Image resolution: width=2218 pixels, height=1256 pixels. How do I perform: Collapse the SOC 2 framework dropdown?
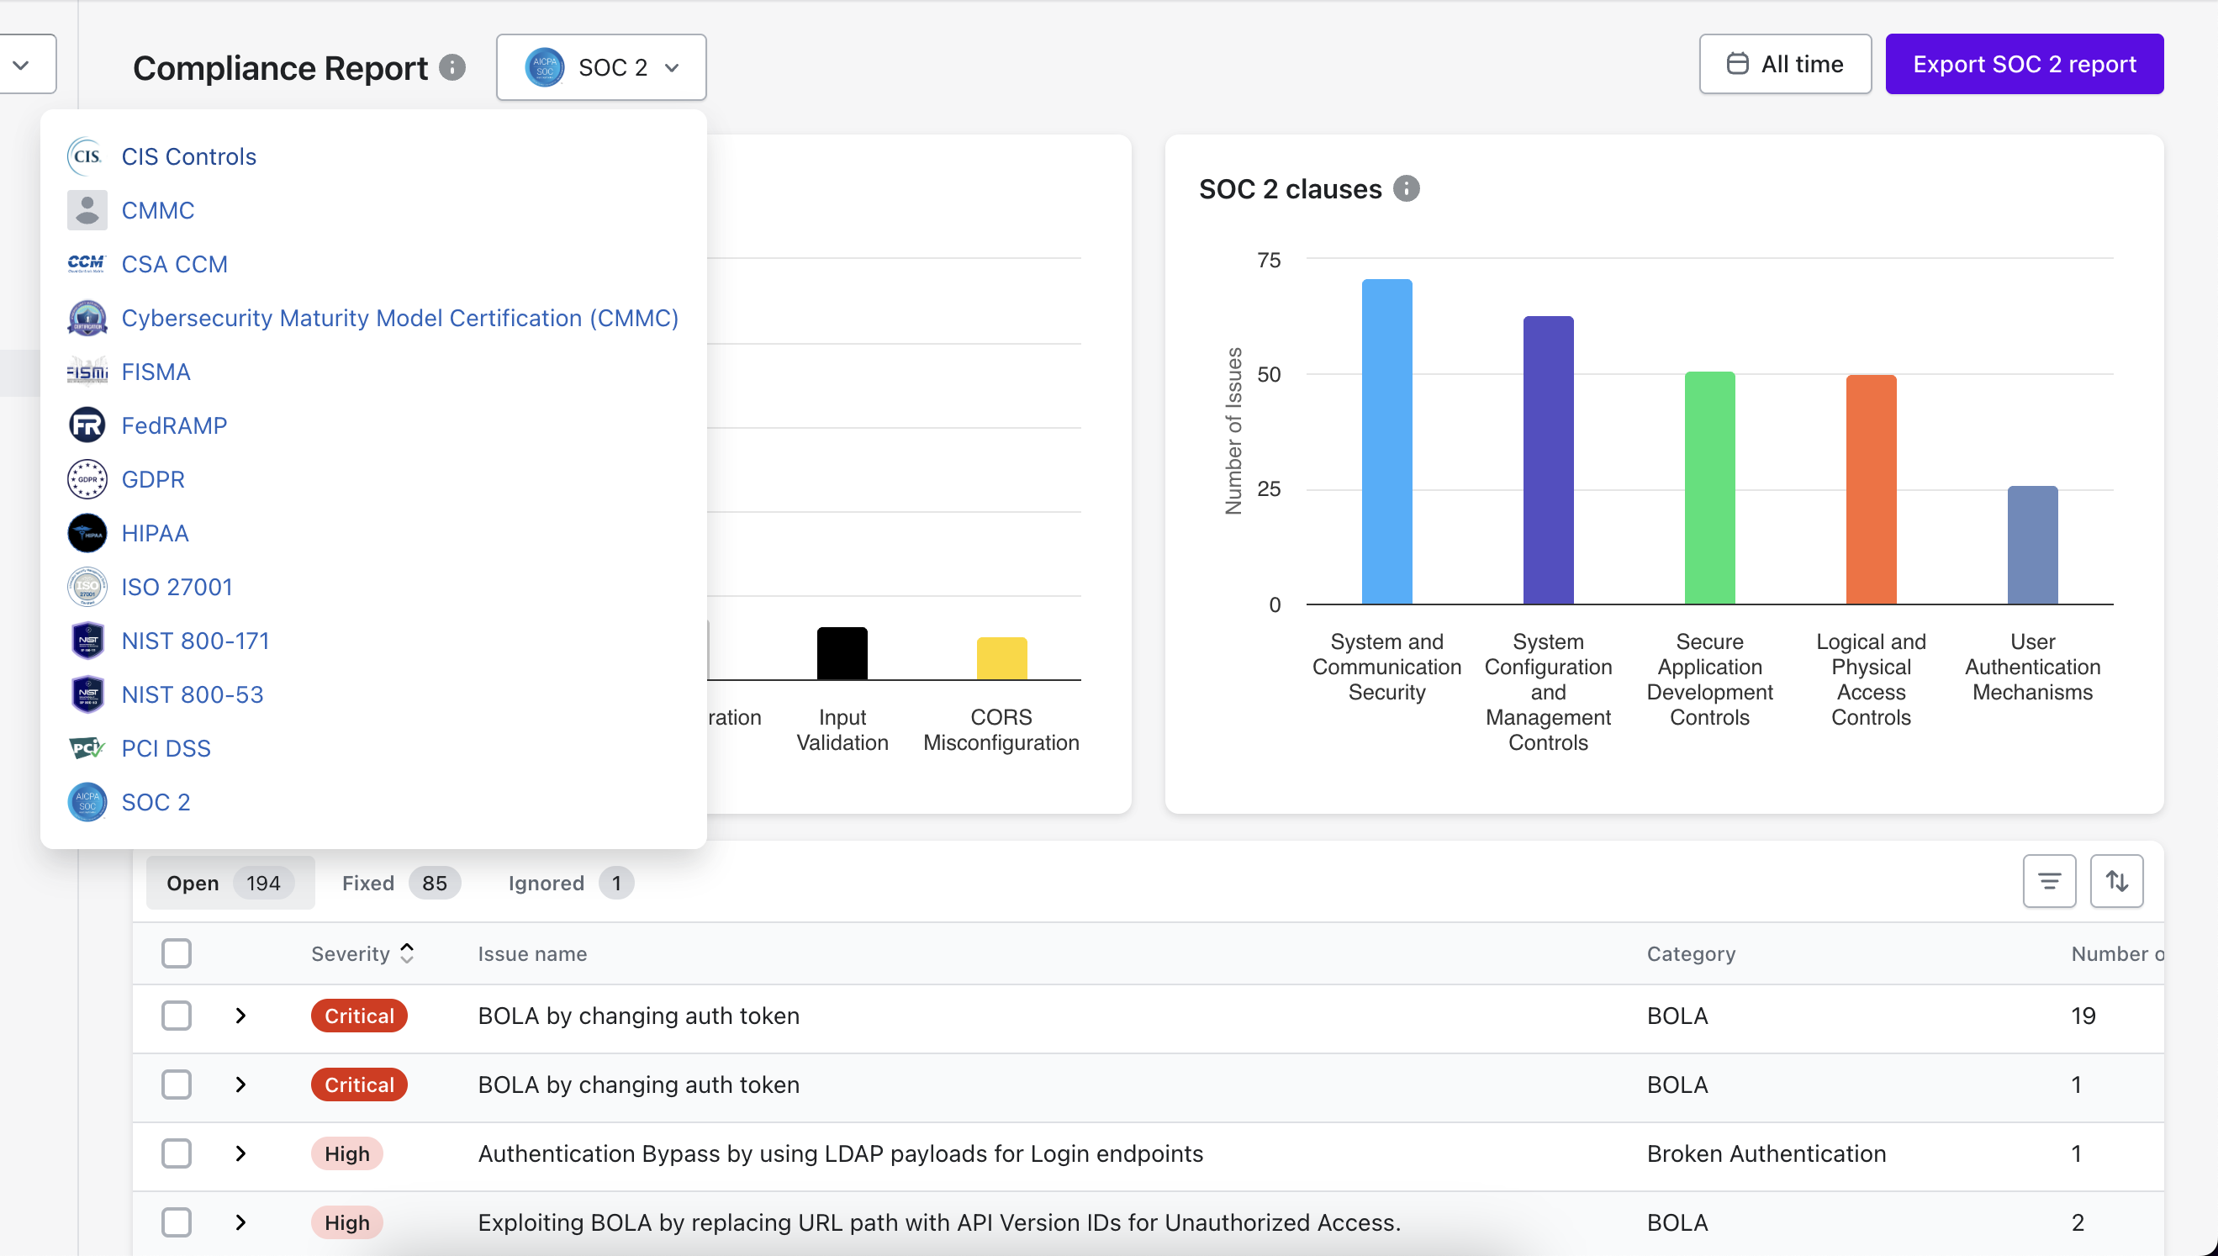(x=601, y=67)
